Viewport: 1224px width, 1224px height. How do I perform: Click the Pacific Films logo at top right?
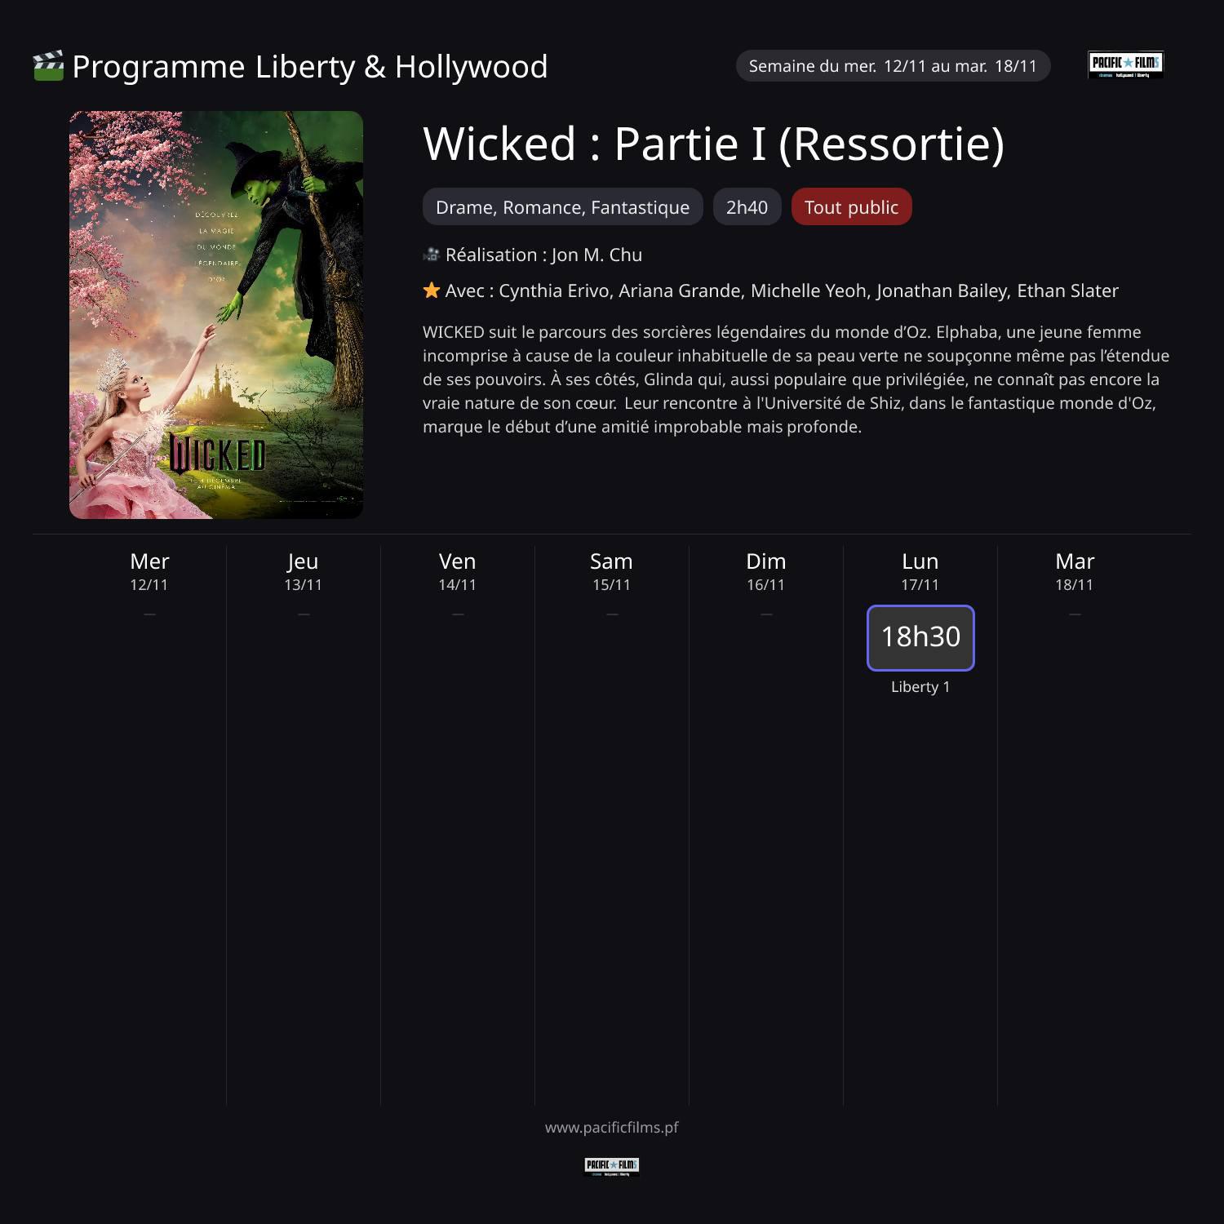tap(1125, 65)
